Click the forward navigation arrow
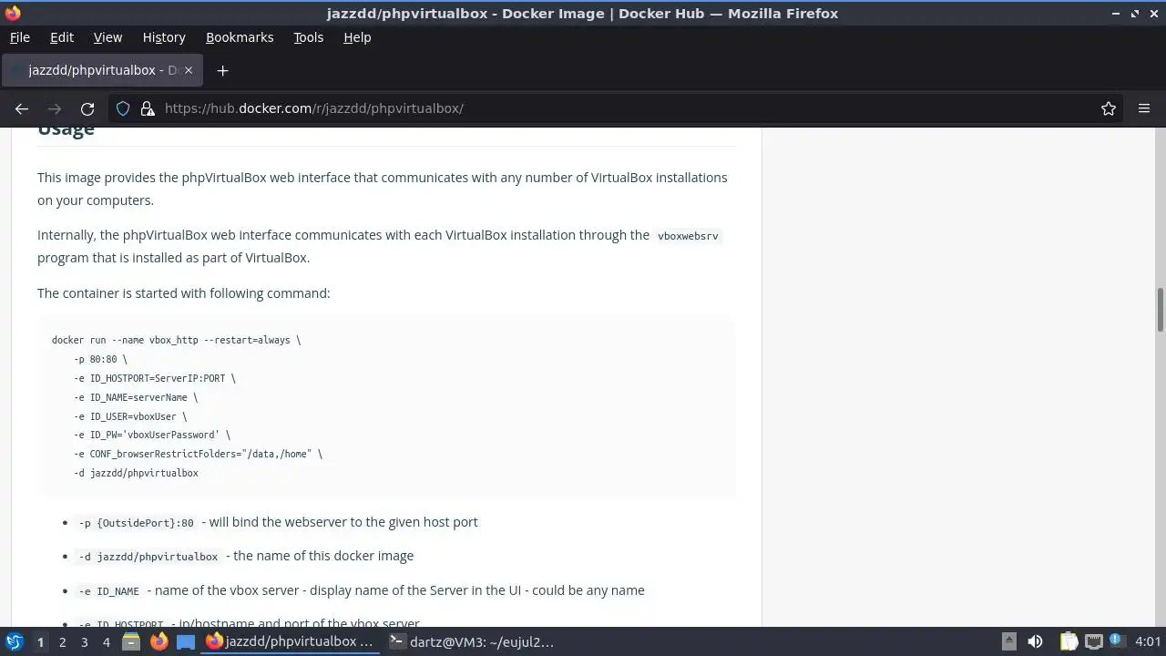 click(x=55, y=108)
